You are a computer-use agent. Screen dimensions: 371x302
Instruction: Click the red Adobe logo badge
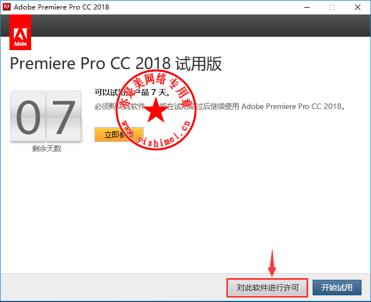pos(21,32)
